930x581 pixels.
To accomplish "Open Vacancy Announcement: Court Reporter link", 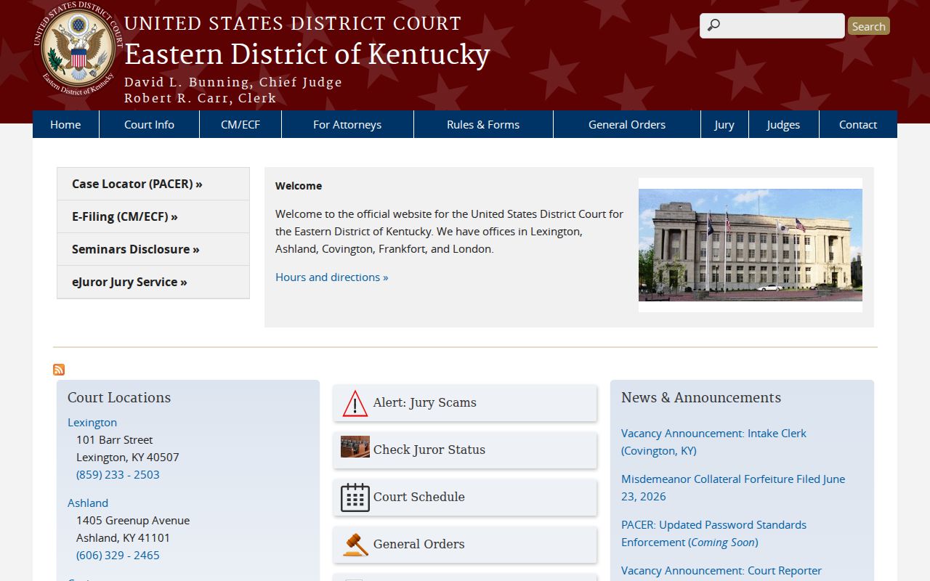I will 721,570.
